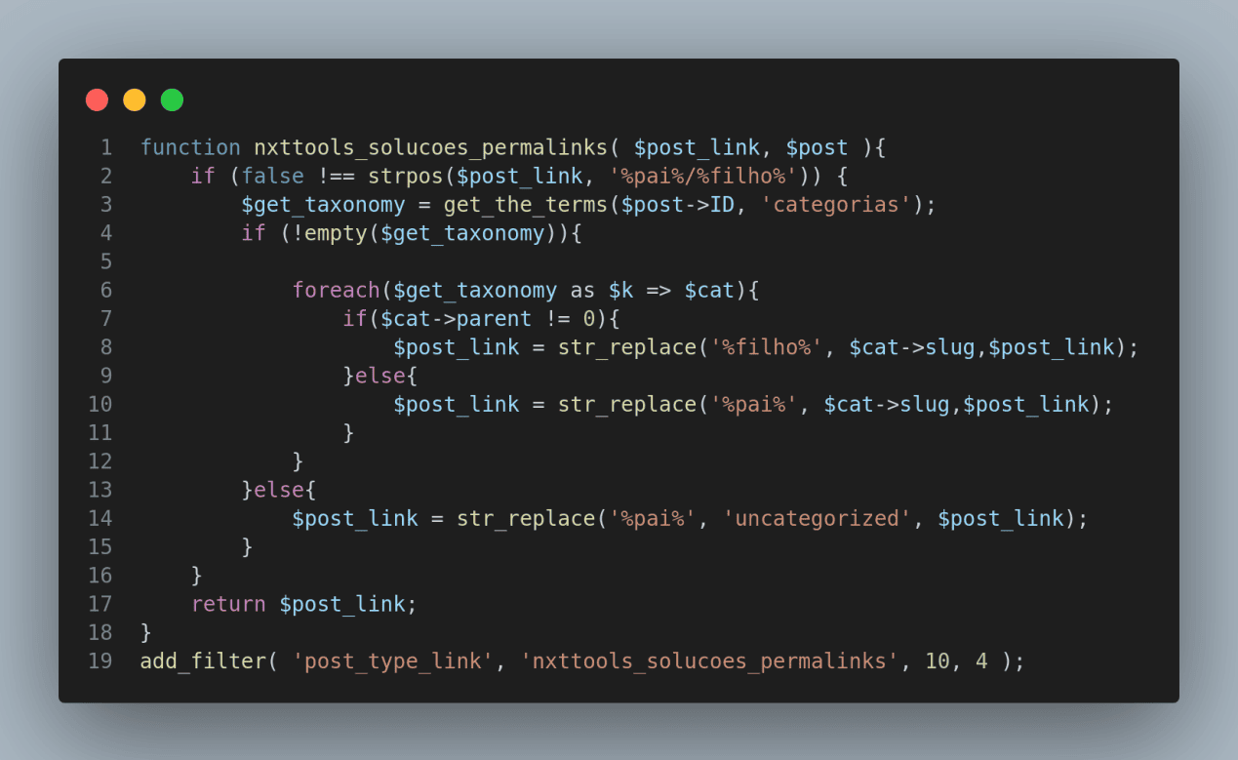Select the '%pai%/%filho%' string
This screenshot has height=760, width=1238.
(x=703, y=176)
